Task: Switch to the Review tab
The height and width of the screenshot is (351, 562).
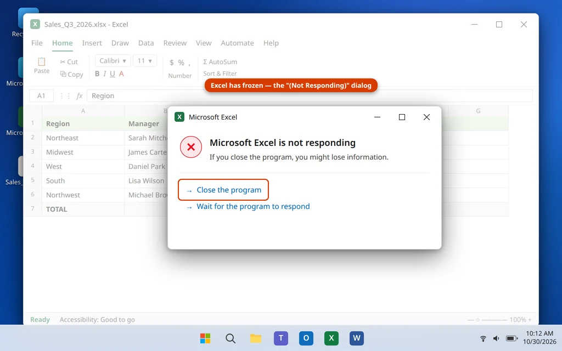Action: point(175,43)
